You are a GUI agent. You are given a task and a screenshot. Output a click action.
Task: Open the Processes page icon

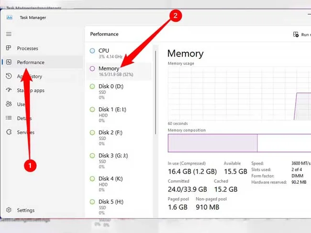[x=9, y=48]
